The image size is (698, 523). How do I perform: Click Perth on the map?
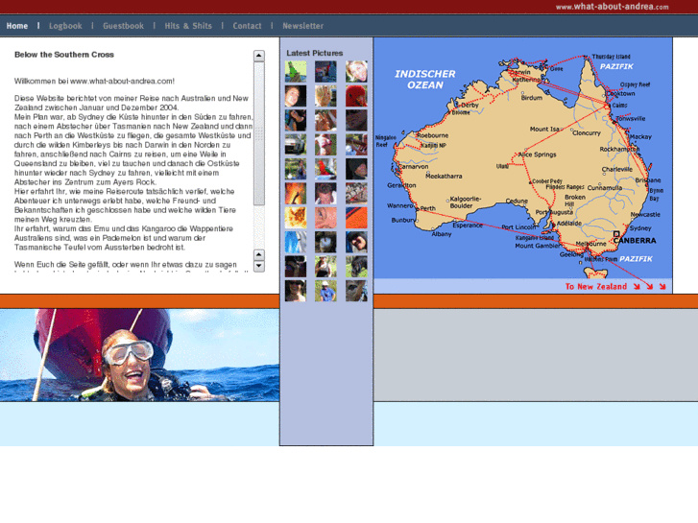428,208
